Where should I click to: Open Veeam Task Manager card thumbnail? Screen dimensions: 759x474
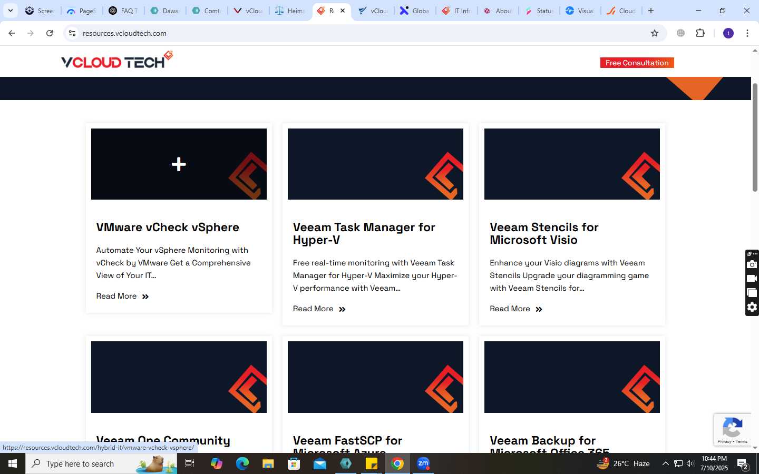tap(375, 164)
